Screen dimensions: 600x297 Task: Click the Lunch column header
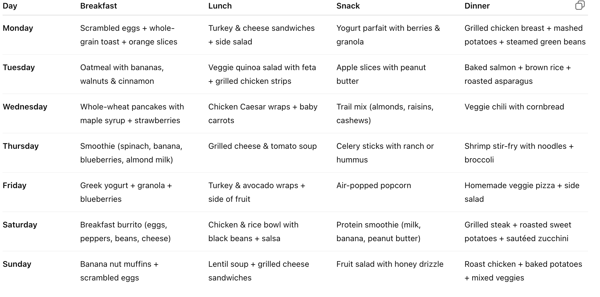click(220, 6)
